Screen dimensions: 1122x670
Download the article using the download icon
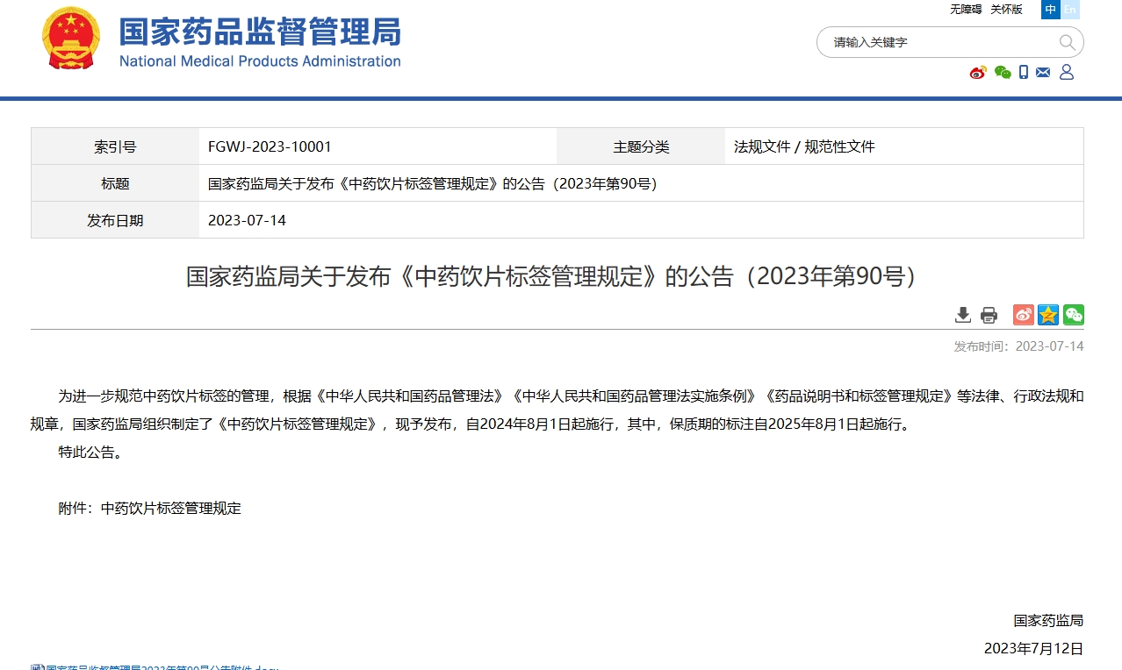point(963,315)
